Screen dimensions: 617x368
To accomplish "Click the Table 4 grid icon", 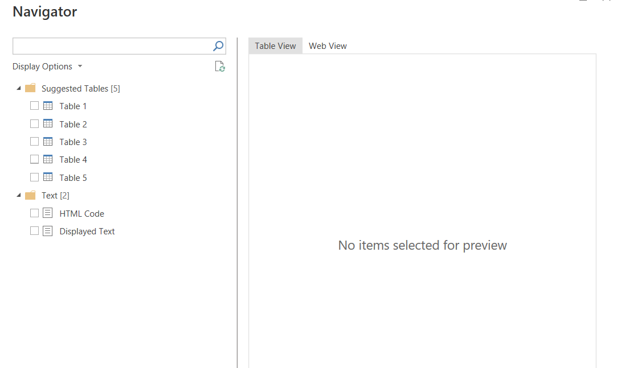I will point(48,159).
